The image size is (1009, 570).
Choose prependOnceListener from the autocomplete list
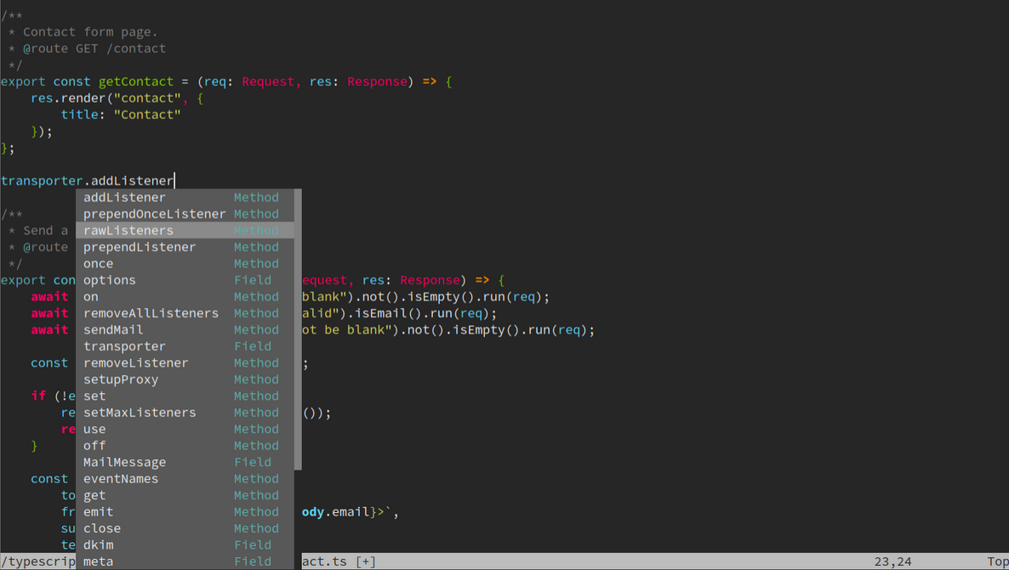pyautogui.click(x=154, y=214)
